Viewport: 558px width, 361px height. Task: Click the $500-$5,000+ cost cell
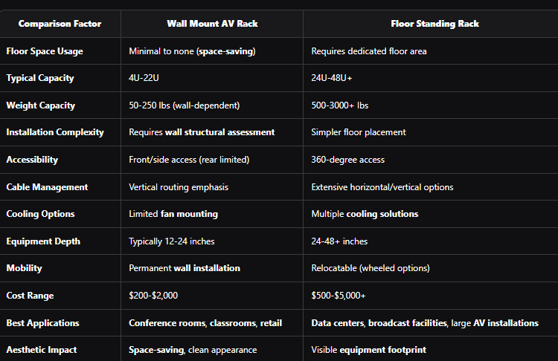click(x=339, y=296)
